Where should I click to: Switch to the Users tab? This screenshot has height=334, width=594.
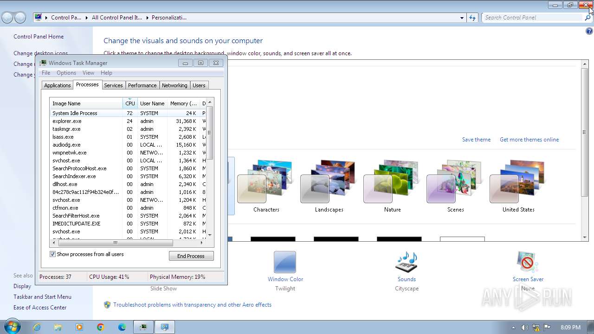point(199,85)
